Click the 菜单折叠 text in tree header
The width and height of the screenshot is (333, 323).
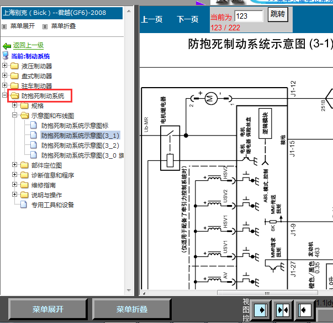coord(64,26)
